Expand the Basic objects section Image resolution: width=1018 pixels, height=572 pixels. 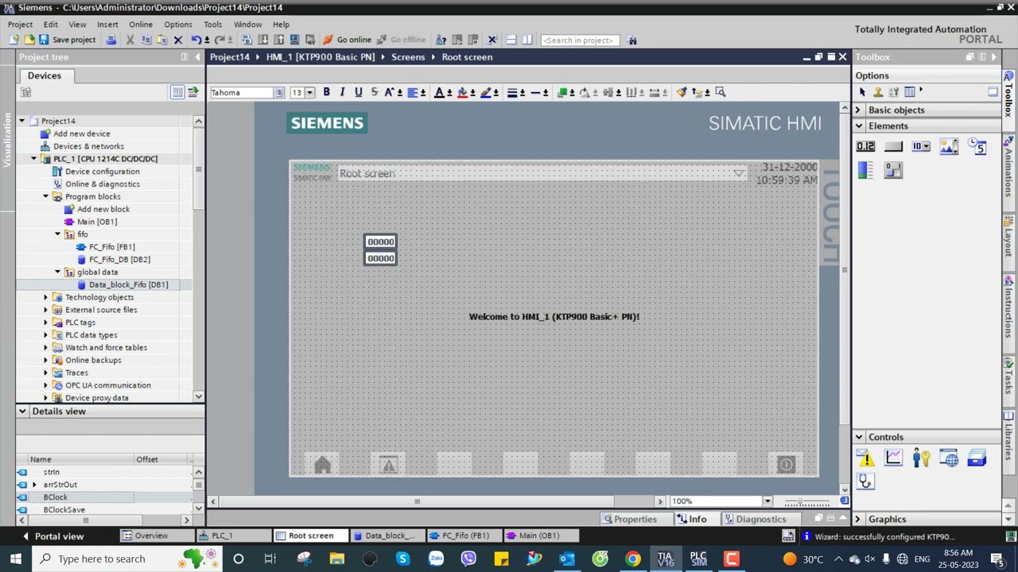pyautogui.click(x=858, y=110)
